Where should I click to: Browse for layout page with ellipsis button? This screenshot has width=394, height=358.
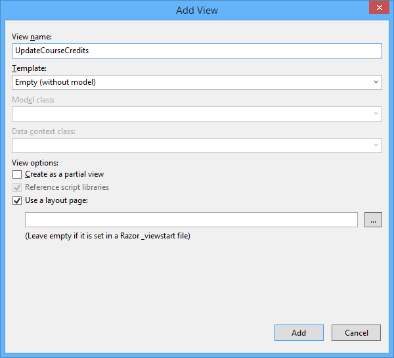373,220
